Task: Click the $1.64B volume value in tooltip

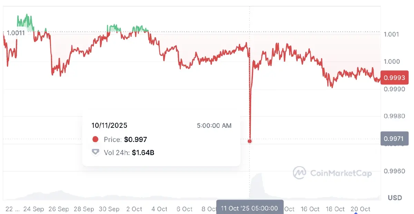Action: click(143, 152)
